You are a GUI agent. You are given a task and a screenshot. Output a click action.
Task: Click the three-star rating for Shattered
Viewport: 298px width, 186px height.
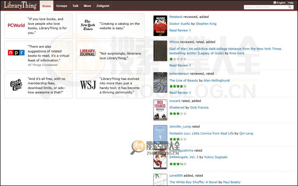tap(178, 114)
